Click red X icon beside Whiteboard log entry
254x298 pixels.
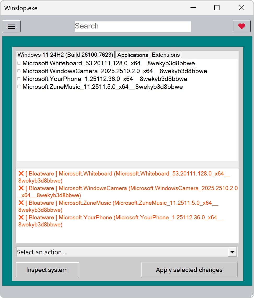(x=21, y=173)
